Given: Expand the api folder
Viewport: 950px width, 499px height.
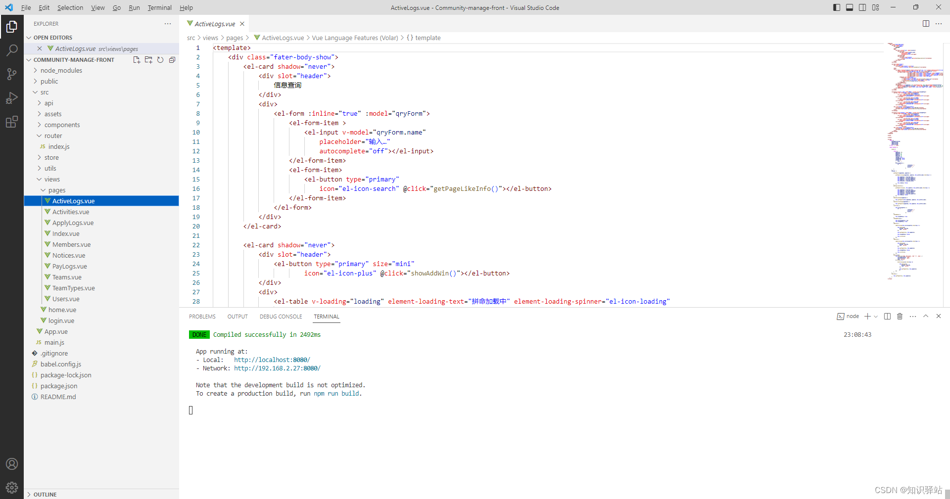Looking at the screenshot, I should pos(101,103).
